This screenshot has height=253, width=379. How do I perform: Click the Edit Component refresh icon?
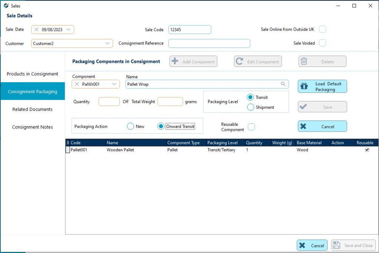pyautogui.click(x=240, y=61)
